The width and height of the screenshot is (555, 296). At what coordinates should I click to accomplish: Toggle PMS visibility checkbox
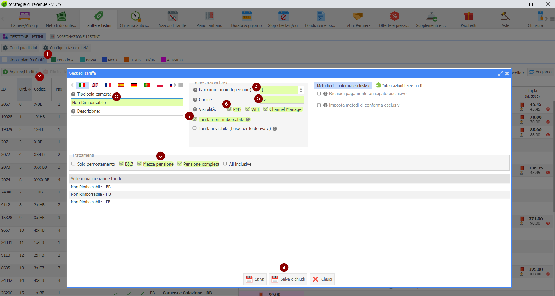(x=229, y=109)
